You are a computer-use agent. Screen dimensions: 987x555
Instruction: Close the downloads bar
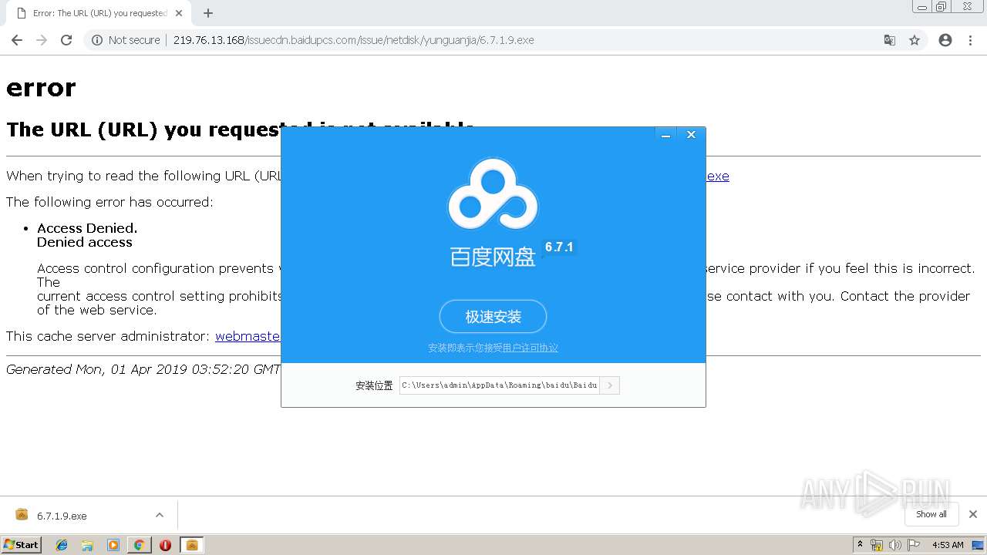click(973, 514)
